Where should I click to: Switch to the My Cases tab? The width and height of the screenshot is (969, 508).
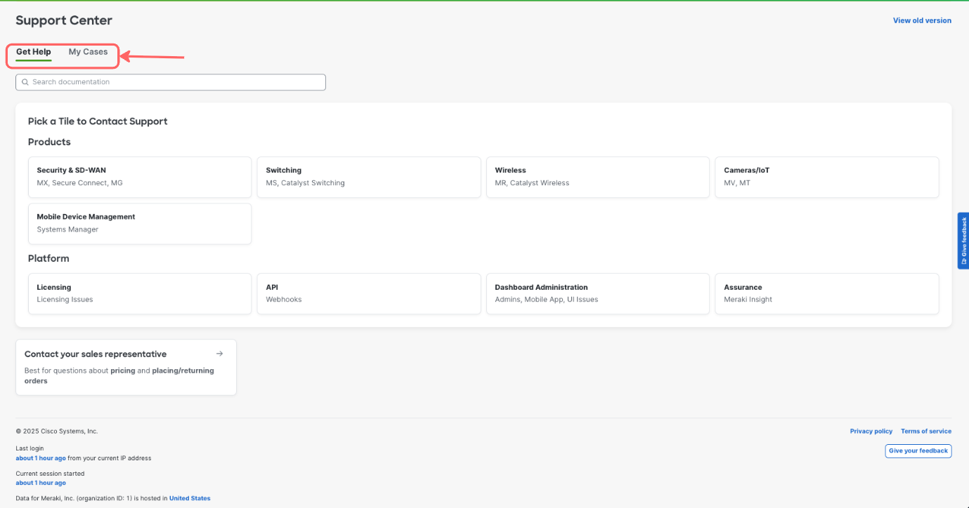pyautogui.click(x=88, y=51)
